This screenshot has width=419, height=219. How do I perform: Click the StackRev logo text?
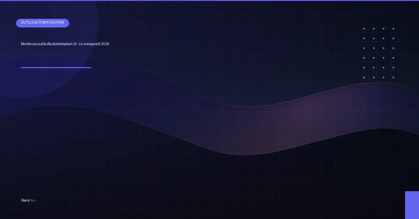pos(28,201)
